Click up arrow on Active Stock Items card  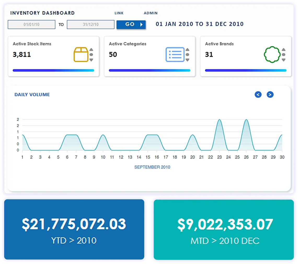coord(91,50)
